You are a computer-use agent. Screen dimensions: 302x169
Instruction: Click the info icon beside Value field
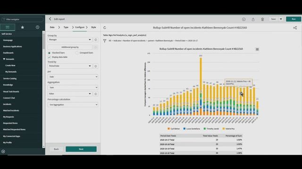(x=95, y=94)
